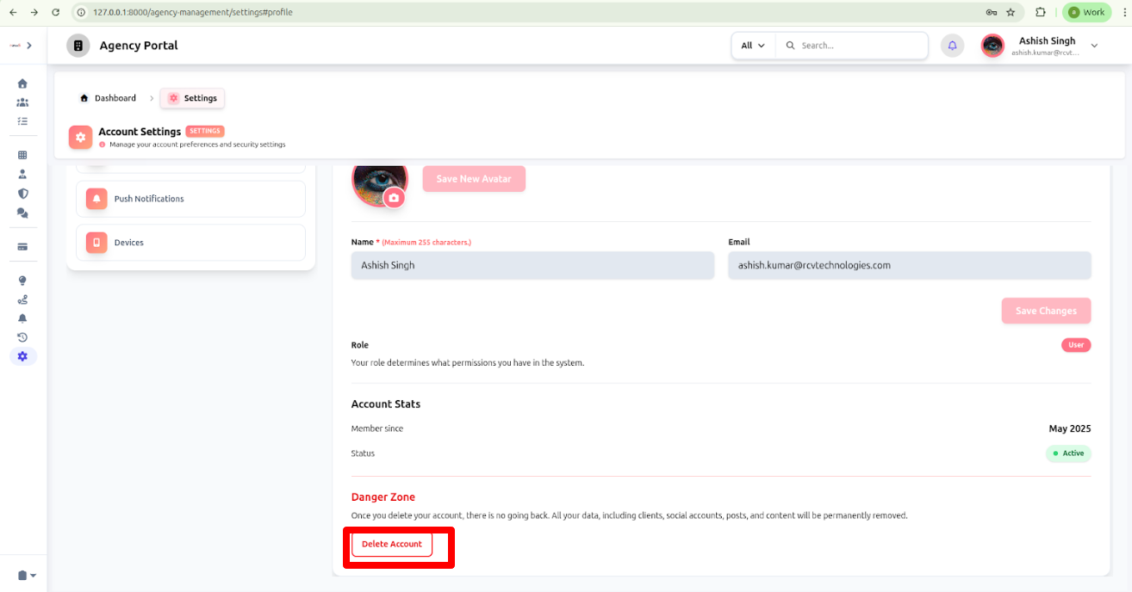Click the Save New Avatar button
Viewport: 1132px width, 592px height.
[x=474, y=179]
